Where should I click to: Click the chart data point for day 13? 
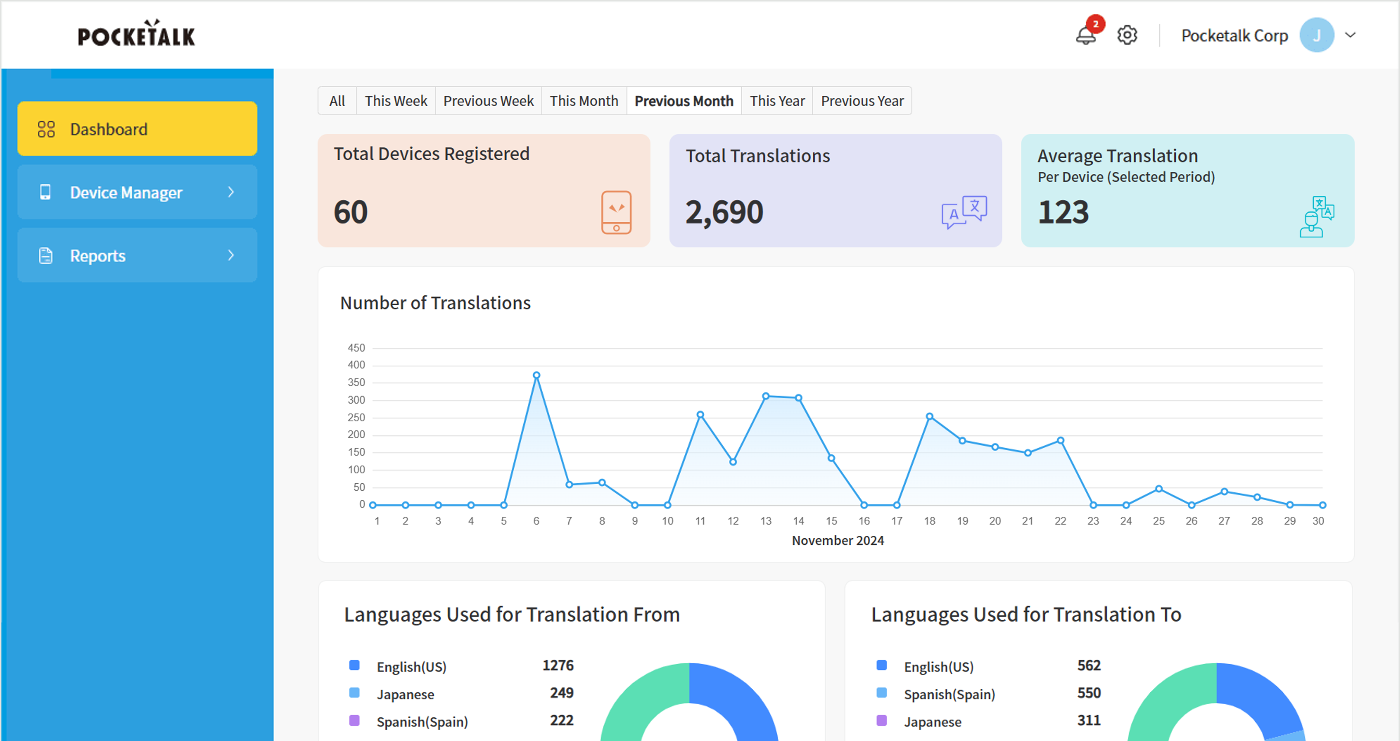pyautogui.click(x=766, y=396)
